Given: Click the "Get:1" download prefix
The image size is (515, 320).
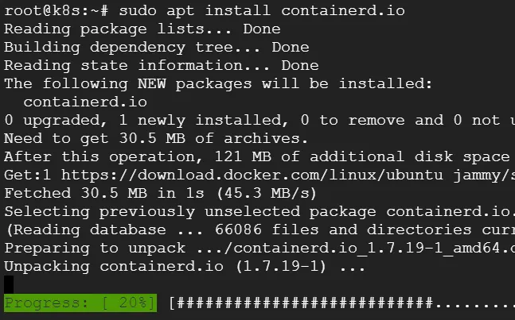Looking at the screenshot, I should pyautogui.click(x=28, y=175).
